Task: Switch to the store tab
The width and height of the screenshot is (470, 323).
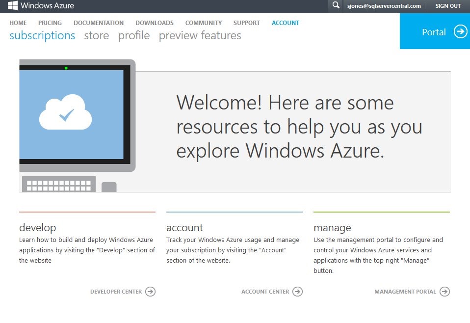Action: click(96, 36)
